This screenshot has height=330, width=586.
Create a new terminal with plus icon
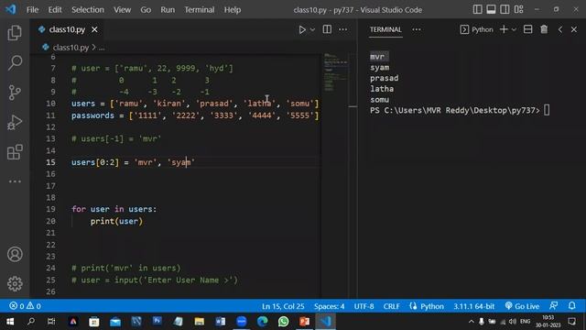(504, 29)
